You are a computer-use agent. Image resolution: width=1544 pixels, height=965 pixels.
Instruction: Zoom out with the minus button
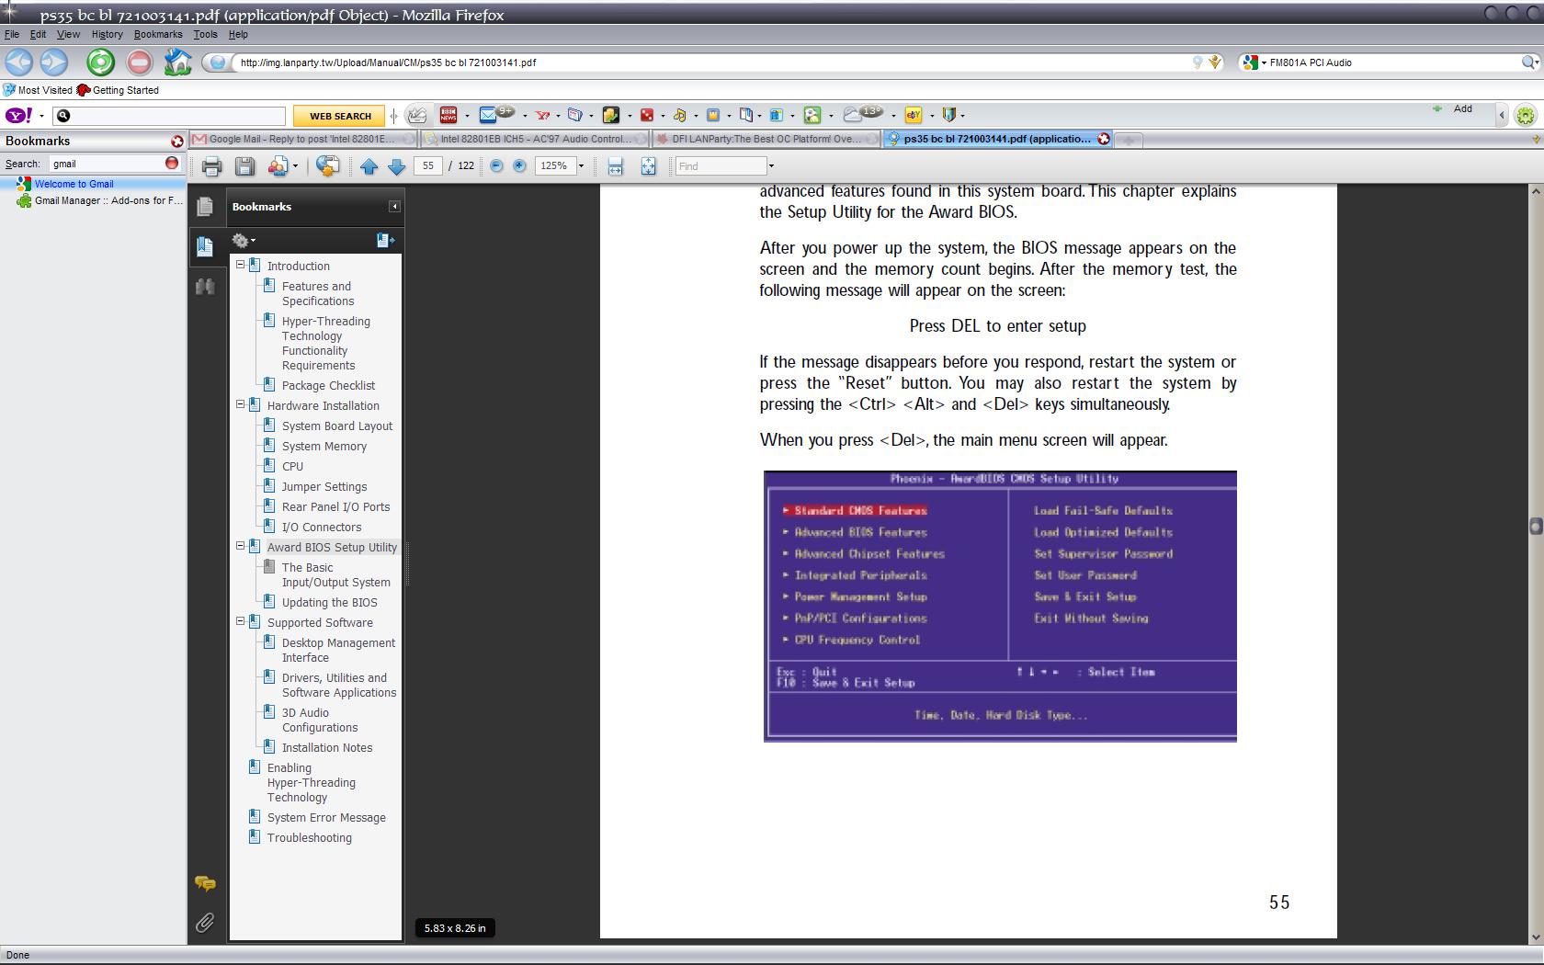coord(496,166)
